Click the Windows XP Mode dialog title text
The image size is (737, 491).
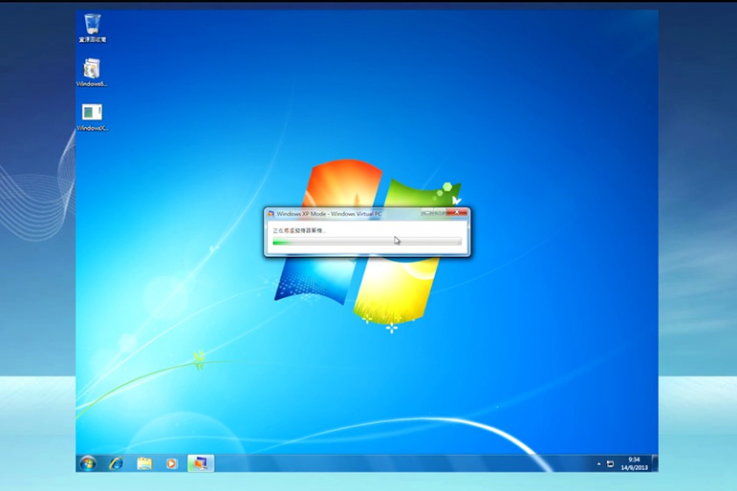point(329,214)
